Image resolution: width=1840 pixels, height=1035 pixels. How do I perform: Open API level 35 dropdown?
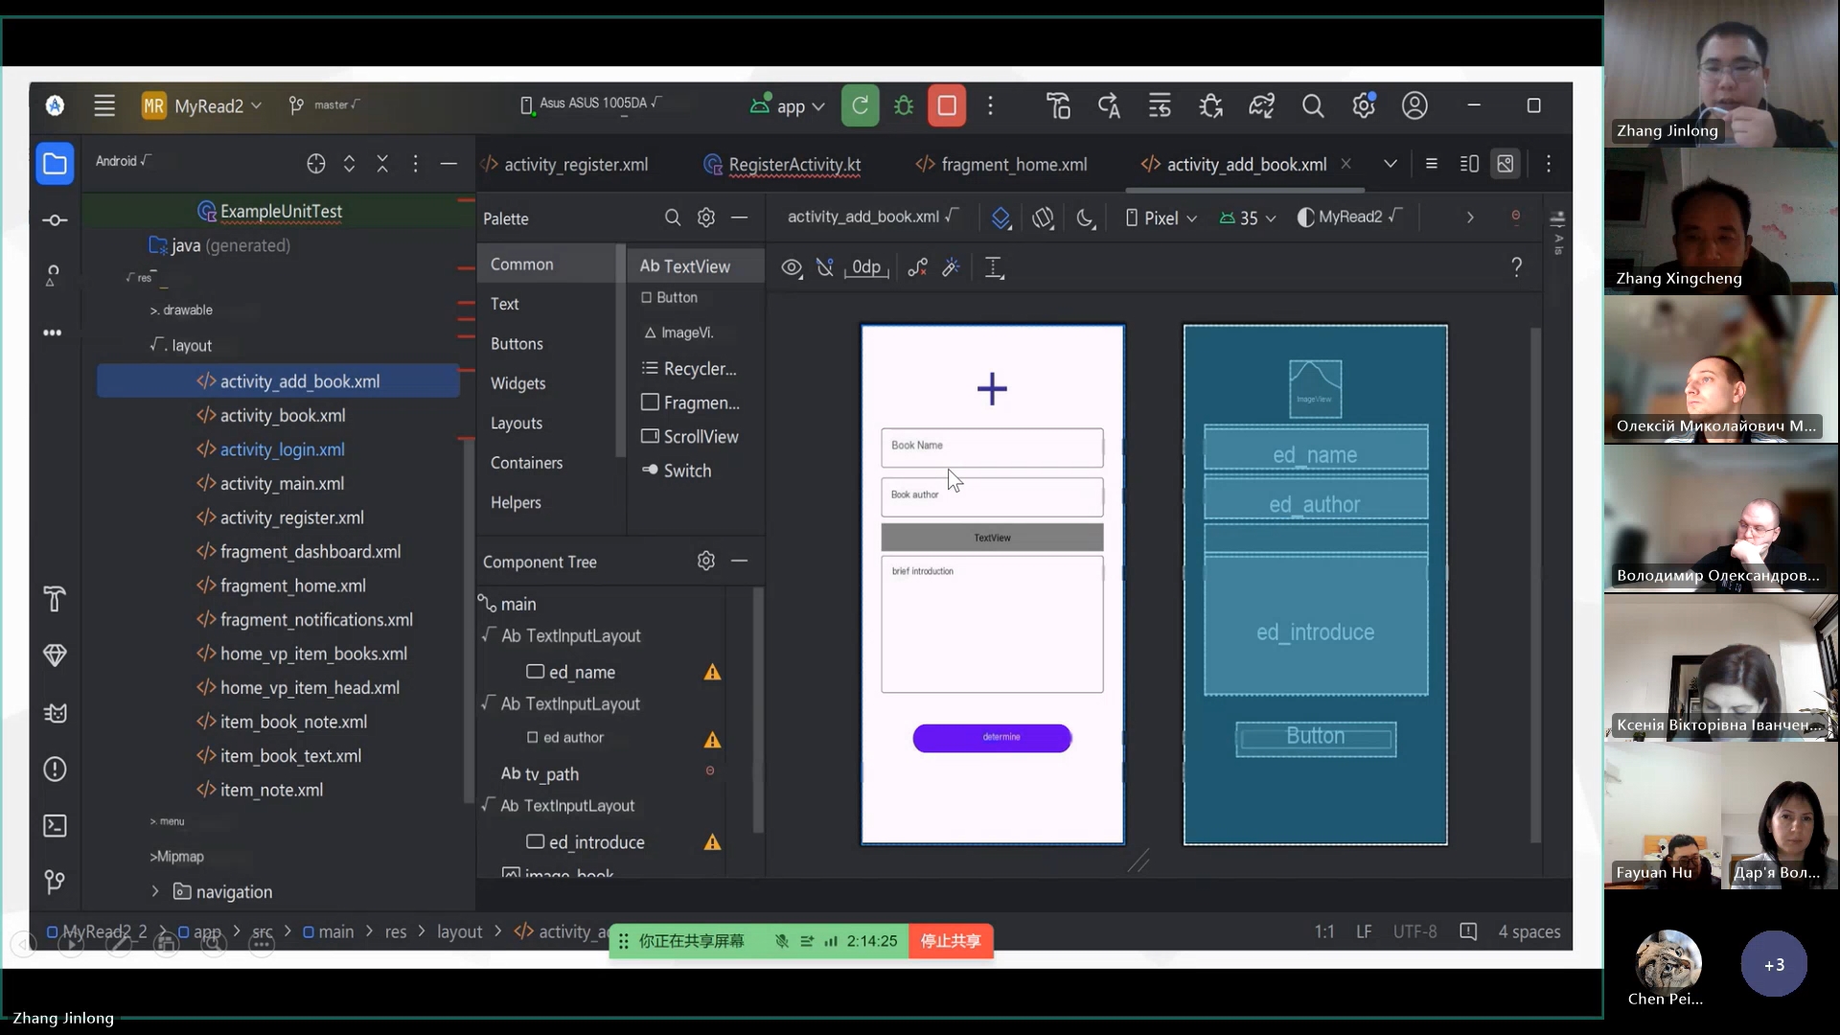point(1248,218)
